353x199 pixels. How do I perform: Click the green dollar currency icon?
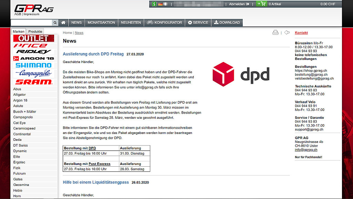pyautogui.click(x=154, y=4)
